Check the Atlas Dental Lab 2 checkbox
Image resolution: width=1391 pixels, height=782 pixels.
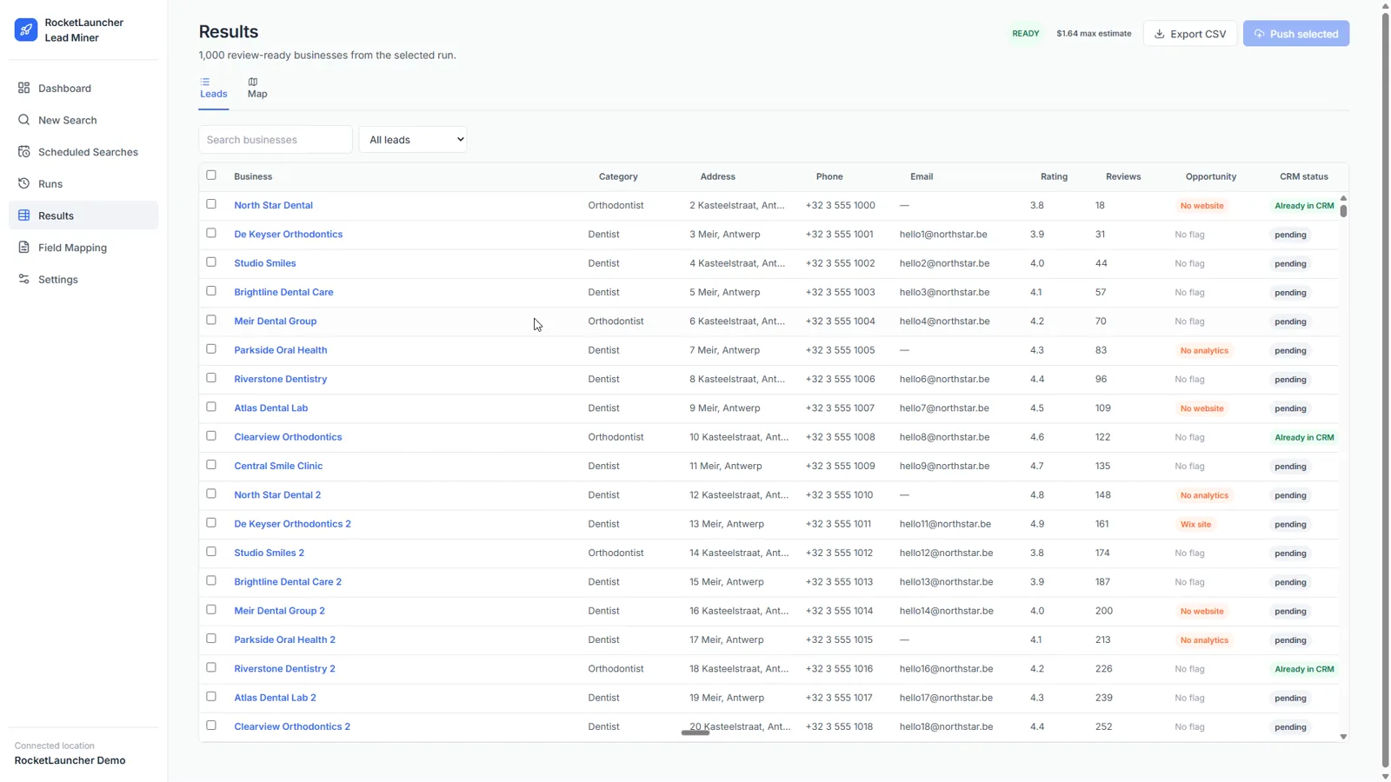211,696
